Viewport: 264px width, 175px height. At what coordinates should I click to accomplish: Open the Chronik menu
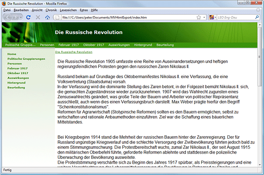51,10
